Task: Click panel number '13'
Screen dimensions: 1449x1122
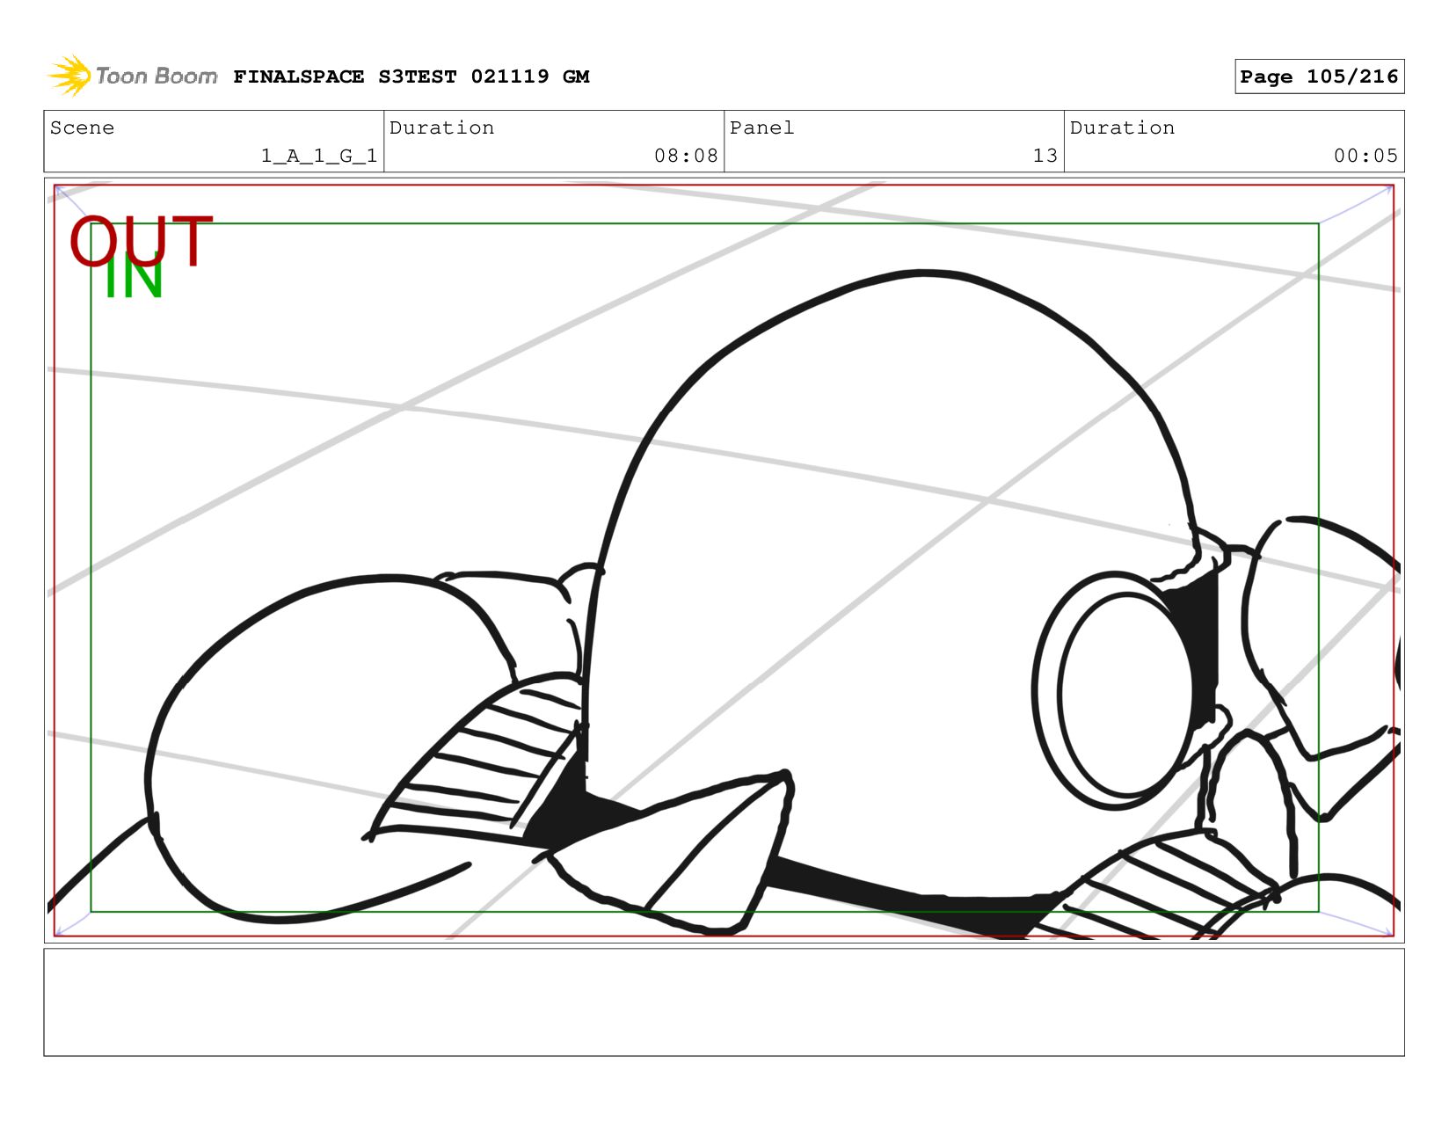Action: tap(1045, 156)
